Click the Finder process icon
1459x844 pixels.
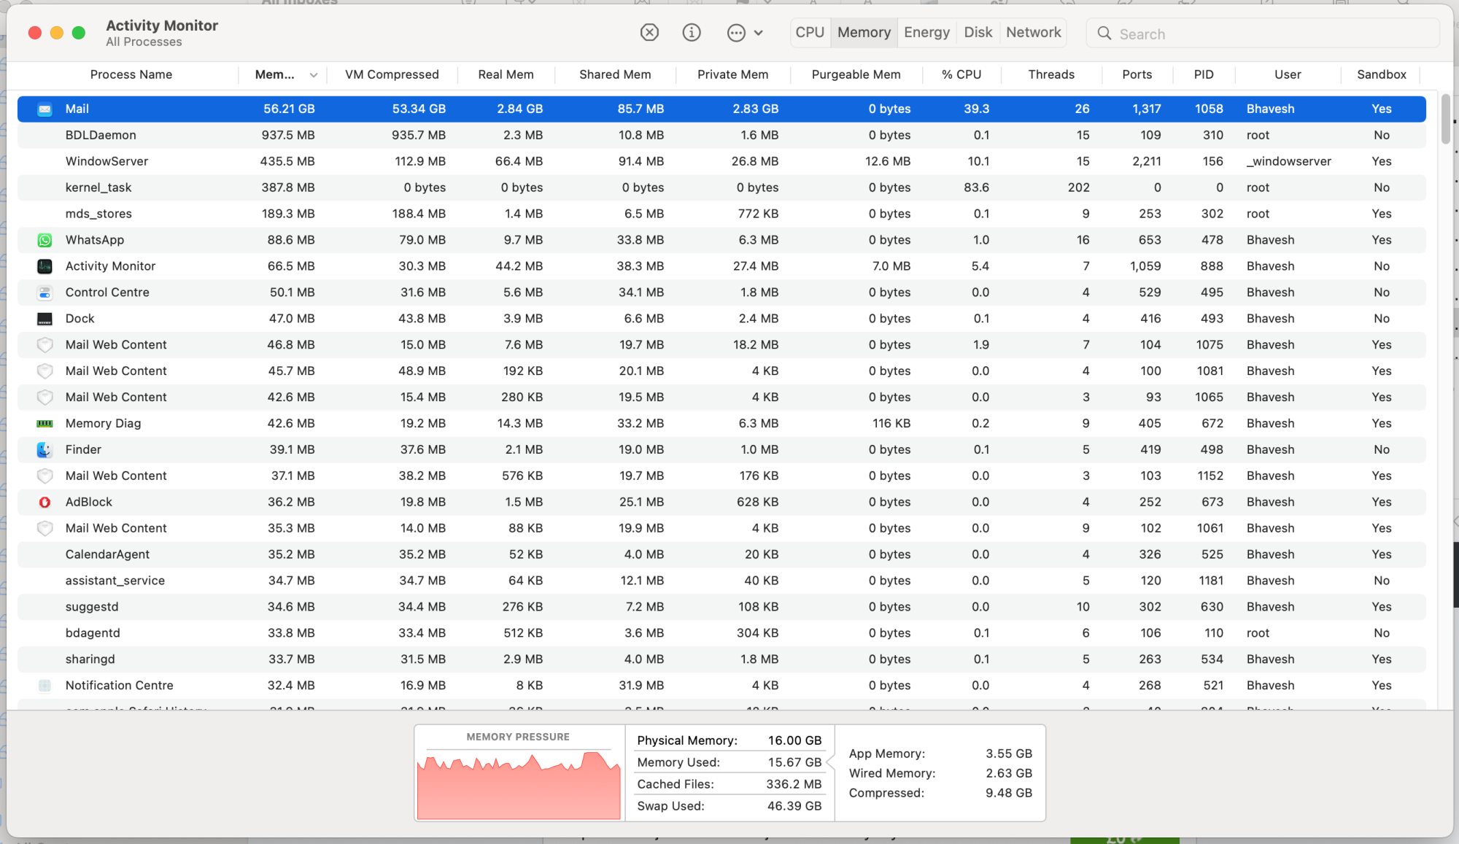(44, 449)
